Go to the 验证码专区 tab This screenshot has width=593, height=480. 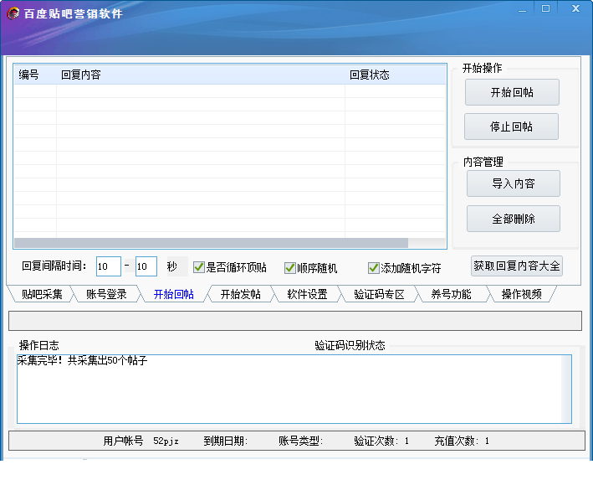point(379,294)
